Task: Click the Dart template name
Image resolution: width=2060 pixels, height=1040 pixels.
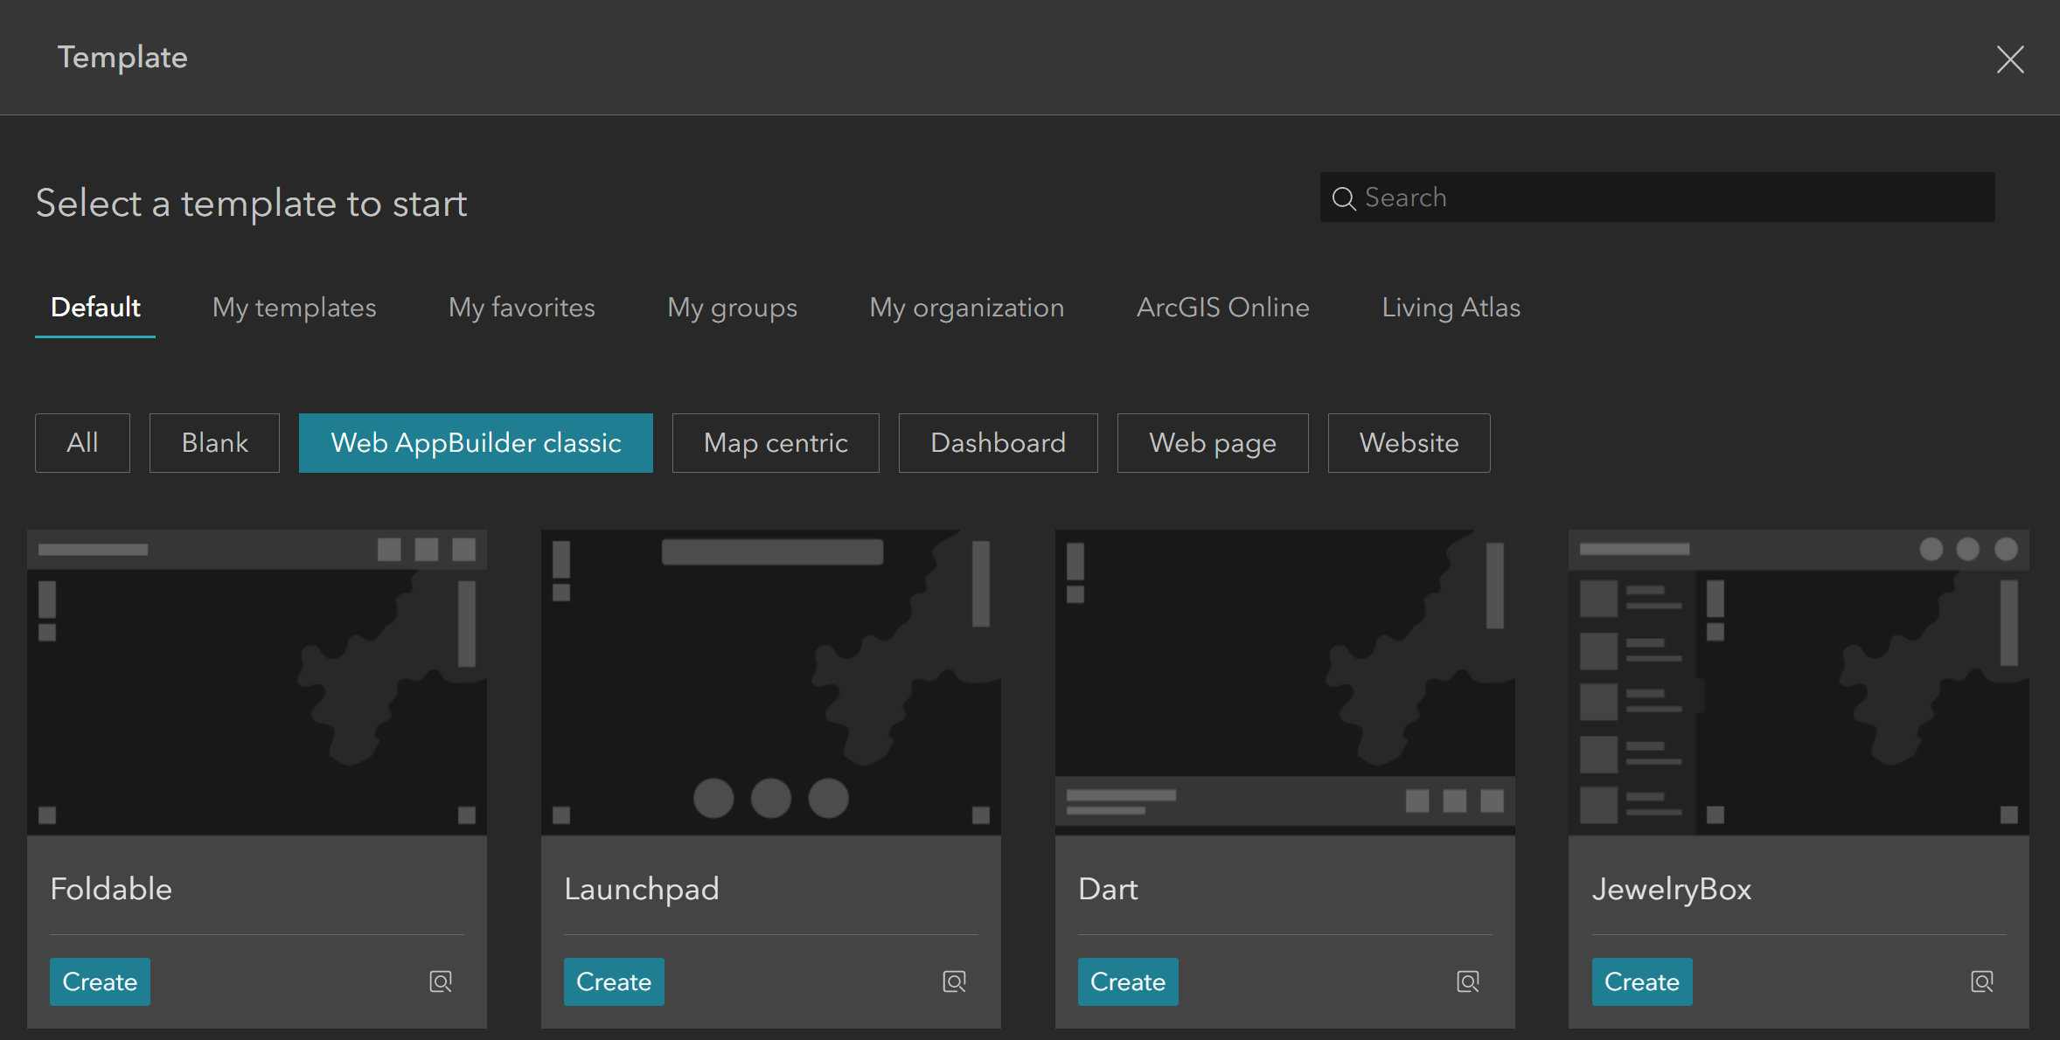Action: coord(1108,889)
